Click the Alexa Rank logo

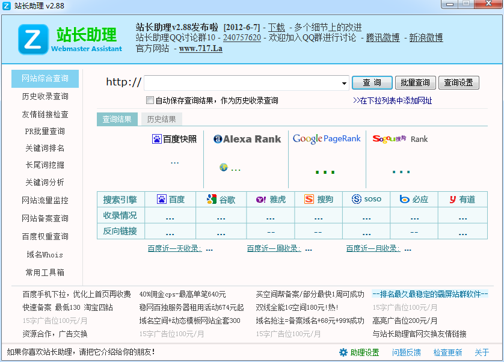click(247, 139)
